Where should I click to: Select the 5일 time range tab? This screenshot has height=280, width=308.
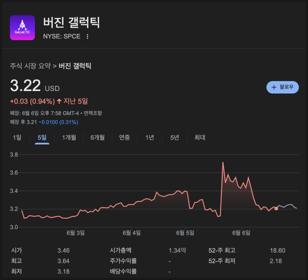tap(42, 137)
